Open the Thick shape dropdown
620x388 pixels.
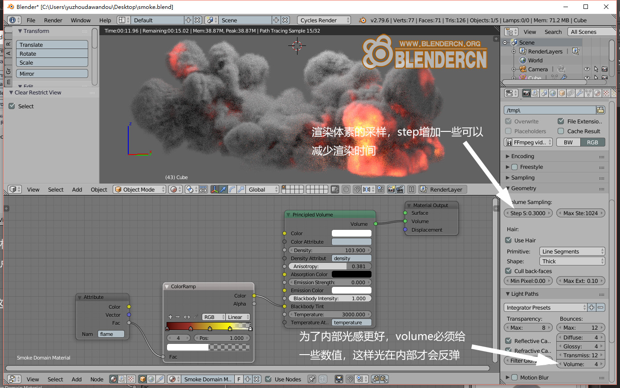point(572,261)
